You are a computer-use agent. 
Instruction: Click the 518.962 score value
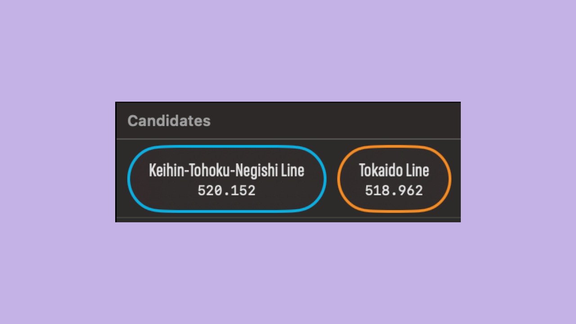394,190
